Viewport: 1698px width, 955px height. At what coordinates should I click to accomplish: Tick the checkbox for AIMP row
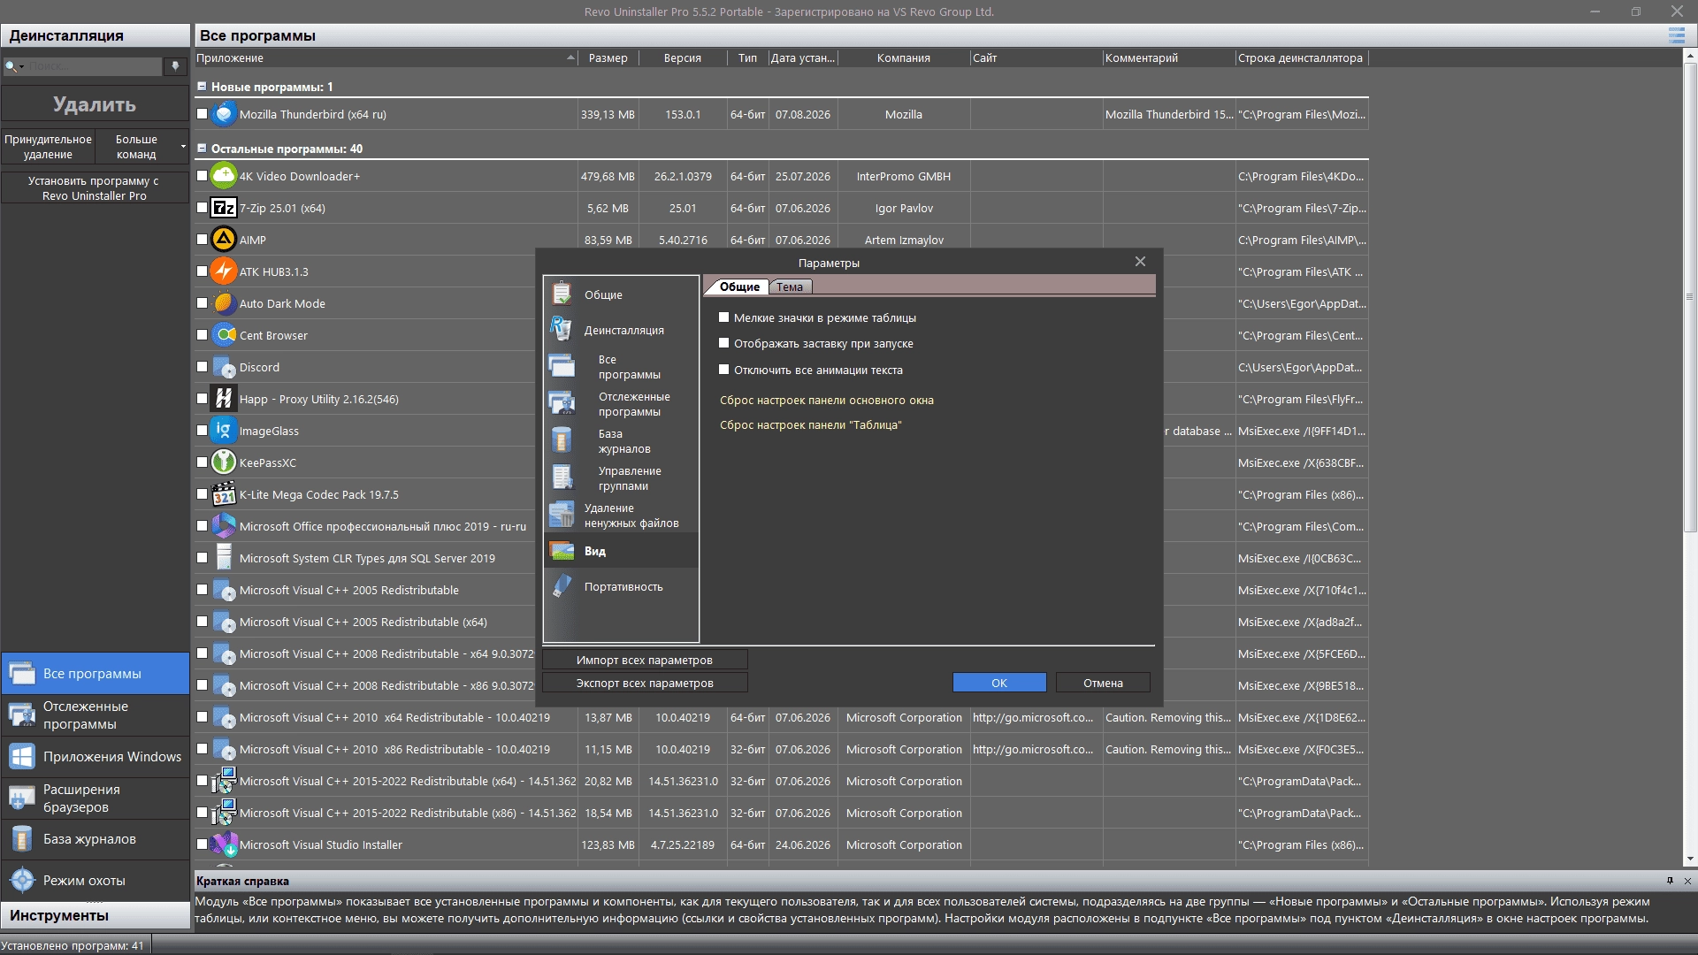(x=203, y=240)
